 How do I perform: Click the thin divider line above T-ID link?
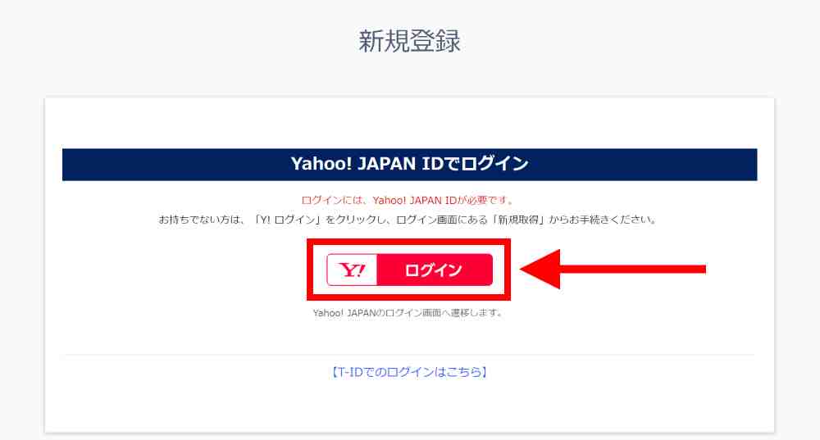point(409,355)
